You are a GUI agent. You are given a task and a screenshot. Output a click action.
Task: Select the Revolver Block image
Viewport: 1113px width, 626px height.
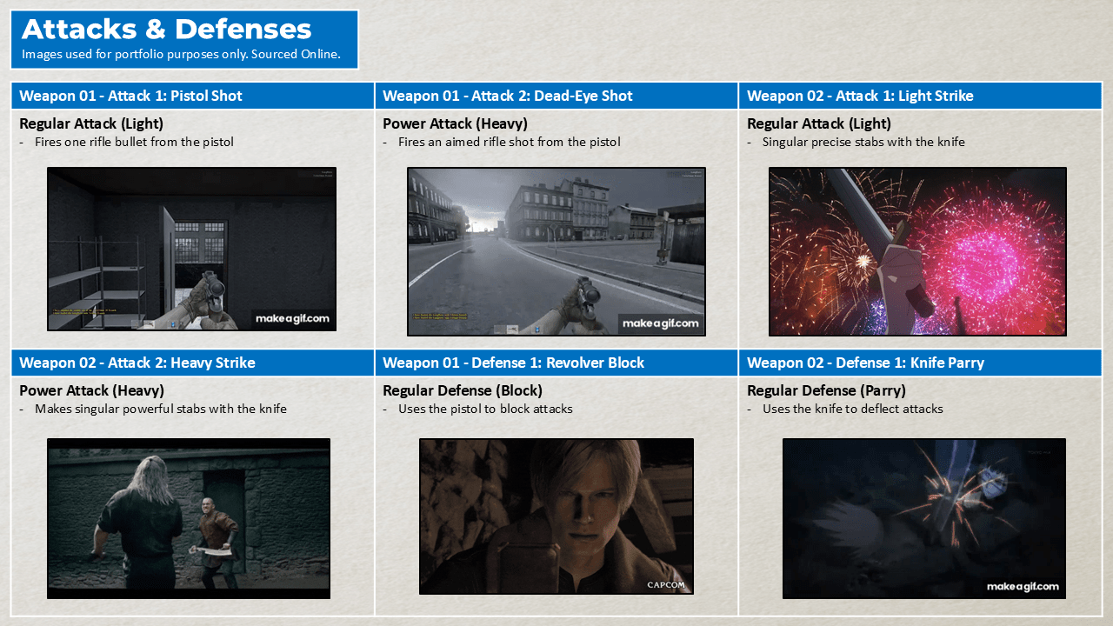[x=556, y=516]
